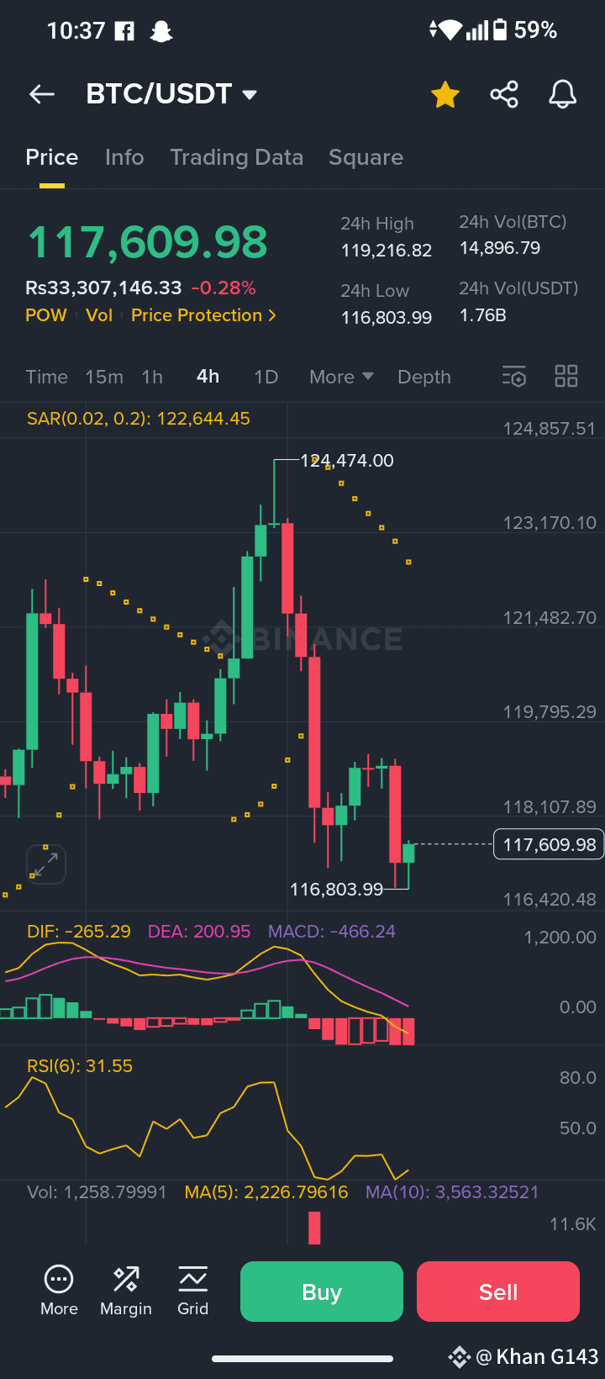Viewport: 605px width, 1379px height.
Task: Expand the More intervals dropdown
Action: pyautogui.click(x=341, y=377)
